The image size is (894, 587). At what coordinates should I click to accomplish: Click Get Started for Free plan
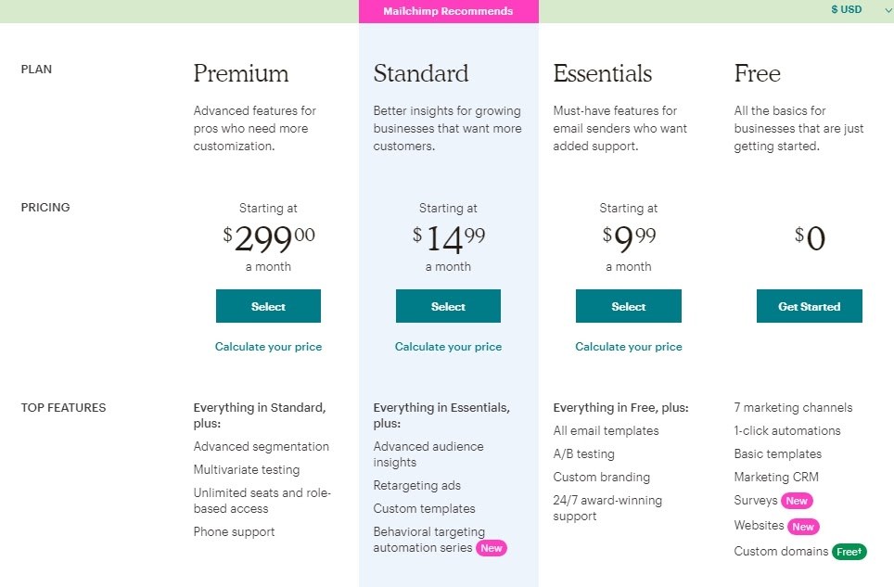point(809,306)
